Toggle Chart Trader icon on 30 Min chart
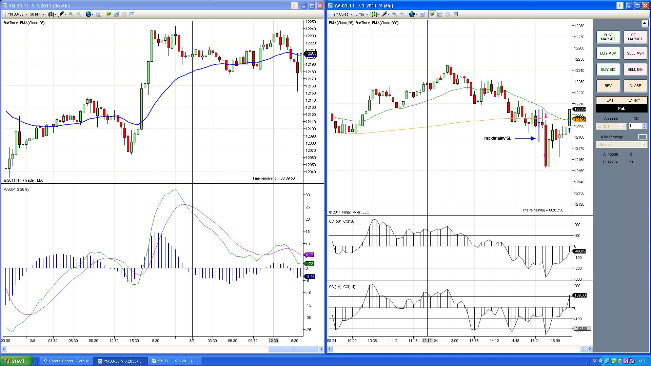651x366 pixels. (x=108, y=14)
